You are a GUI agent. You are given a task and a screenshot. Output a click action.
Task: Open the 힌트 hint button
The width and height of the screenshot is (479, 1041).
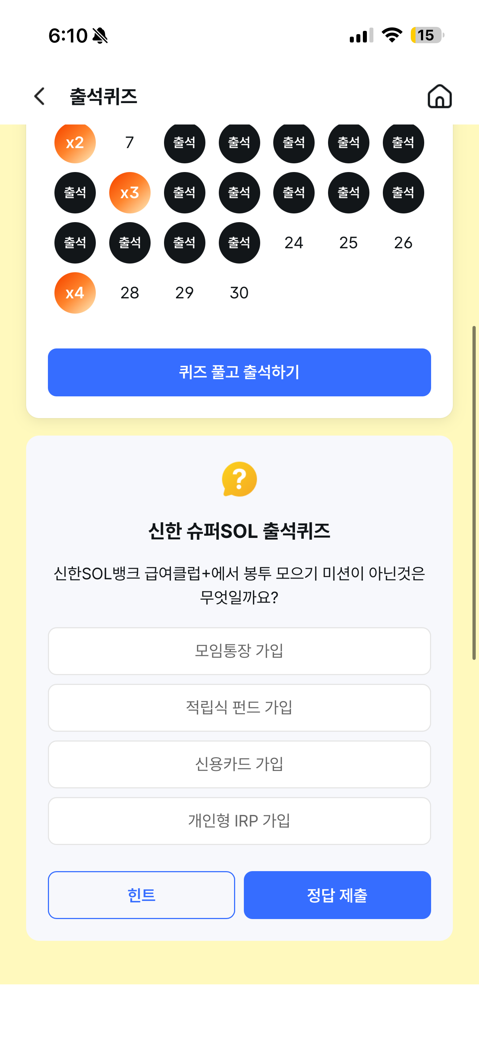(142, 895)
